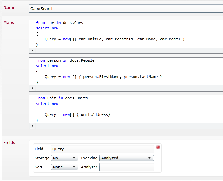Screen dimensions: 223x181
Task: Click the Query line listing car.UnitId
Action: tap(115, 39)
